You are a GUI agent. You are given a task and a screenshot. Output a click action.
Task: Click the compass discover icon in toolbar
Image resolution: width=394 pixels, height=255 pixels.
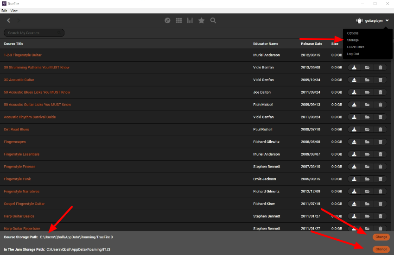[168, 20]
